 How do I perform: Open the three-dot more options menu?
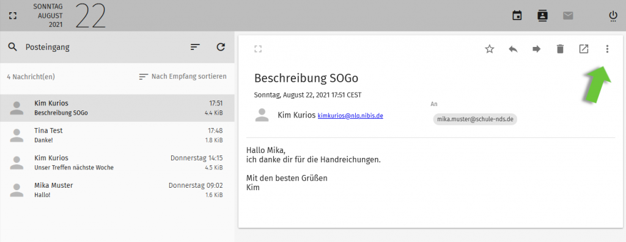click(x=607, y=49)
